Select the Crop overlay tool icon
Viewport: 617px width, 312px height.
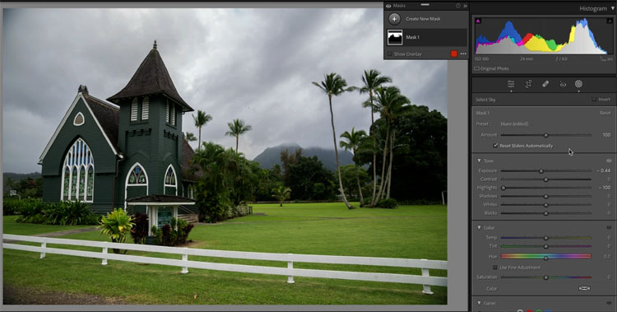tap(528, 84)
